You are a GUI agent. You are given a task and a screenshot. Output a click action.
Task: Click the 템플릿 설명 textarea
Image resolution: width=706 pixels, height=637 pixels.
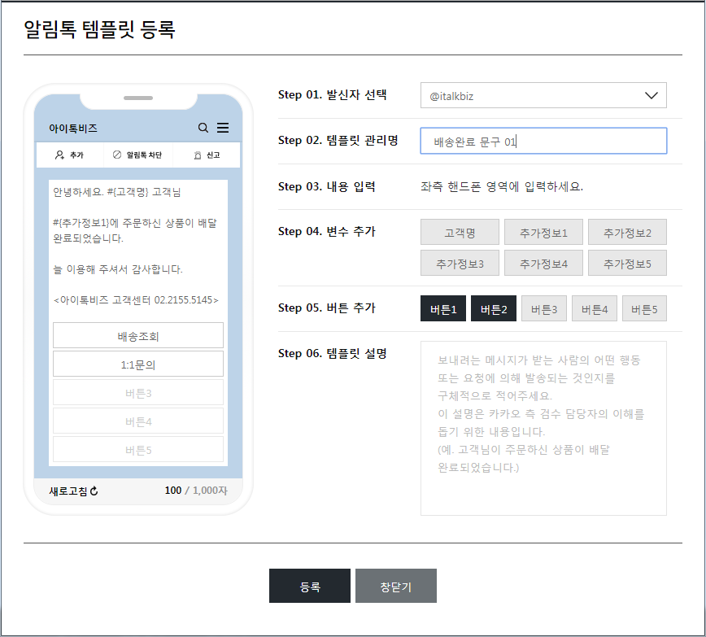pos(543,428)
